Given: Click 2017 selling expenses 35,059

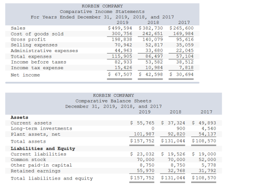Looking at the screenshot, I should (x=185, y=45).
